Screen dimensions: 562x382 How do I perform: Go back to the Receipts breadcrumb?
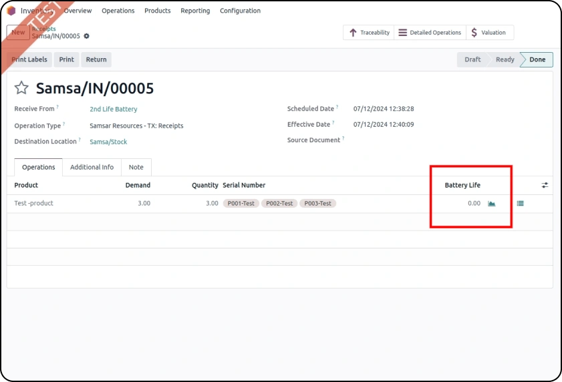[43, 29]
